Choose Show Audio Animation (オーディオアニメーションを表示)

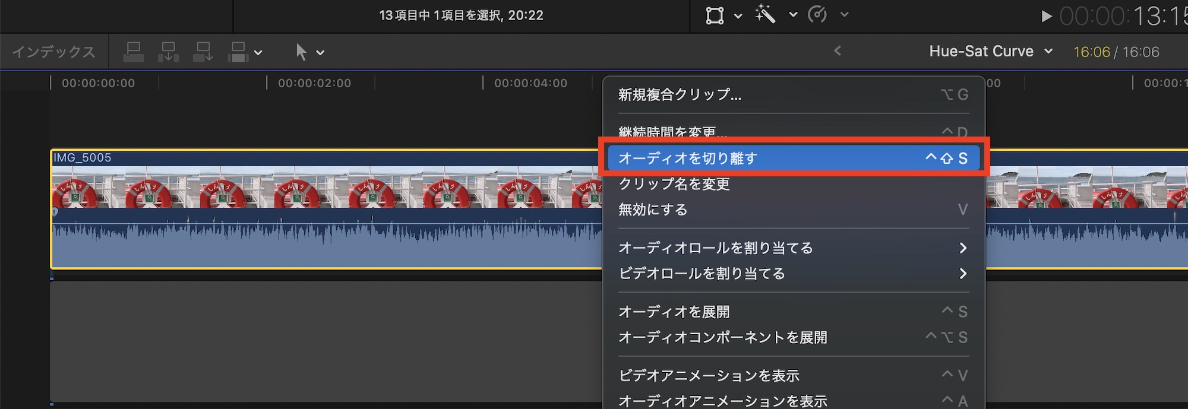[x=794, y=401]
